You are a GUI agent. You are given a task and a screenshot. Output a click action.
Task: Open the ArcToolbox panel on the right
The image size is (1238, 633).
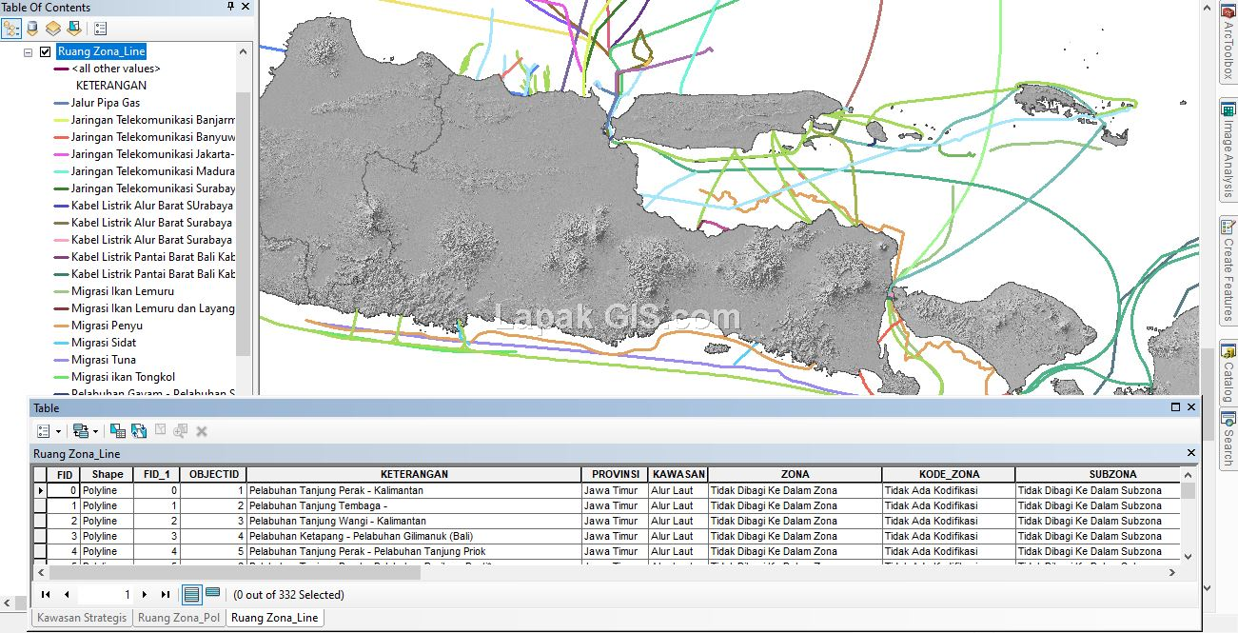pyautogui.click(x=1229, y=38)
